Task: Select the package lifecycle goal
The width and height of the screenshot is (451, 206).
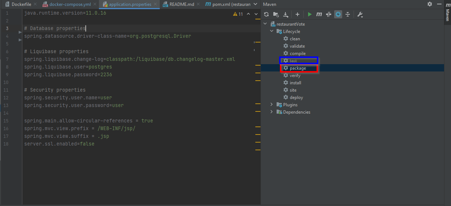Action: pos(298,68)
